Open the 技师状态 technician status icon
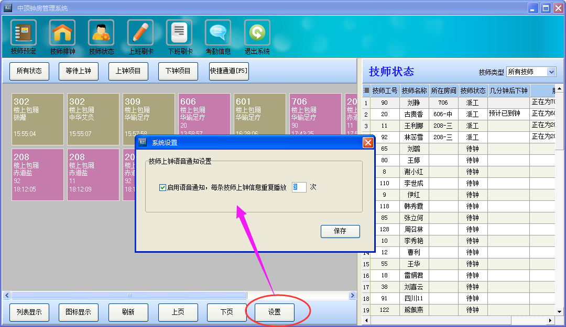Image resolution: width=566 pixels, height=327 pixels. 101,33
